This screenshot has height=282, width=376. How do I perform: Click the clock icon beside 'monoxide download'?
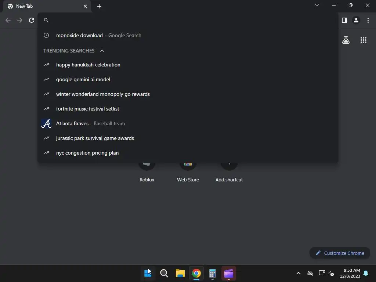coord(46,35)
